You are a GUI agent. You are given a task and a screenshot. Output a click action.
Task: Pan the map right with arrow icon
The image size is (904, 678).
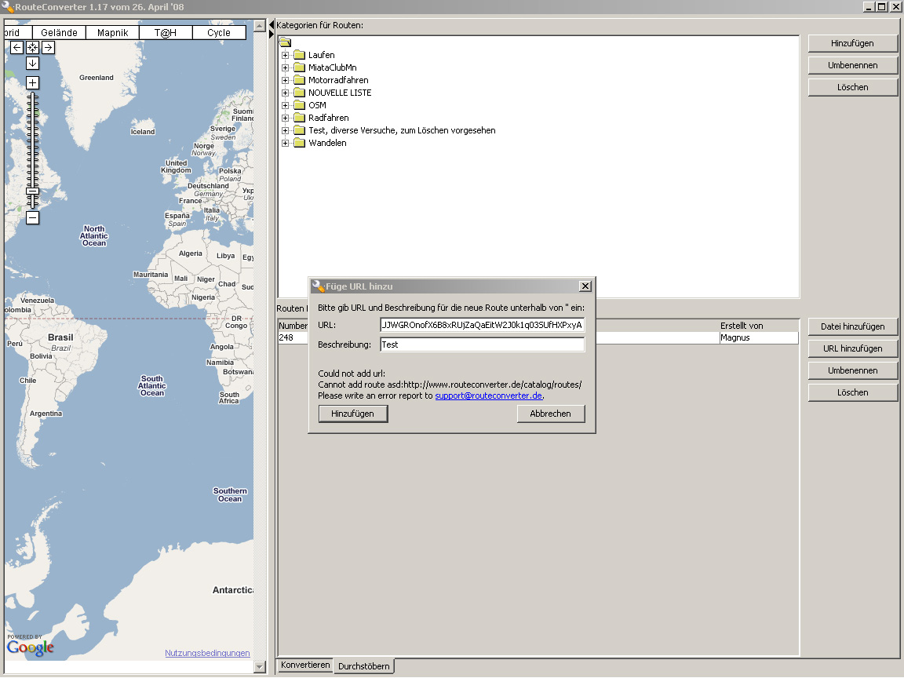point(49,47)
